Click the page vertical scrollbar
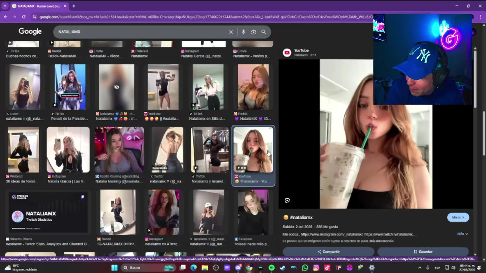This screenshot has width=486, height=273. point(484,133)
